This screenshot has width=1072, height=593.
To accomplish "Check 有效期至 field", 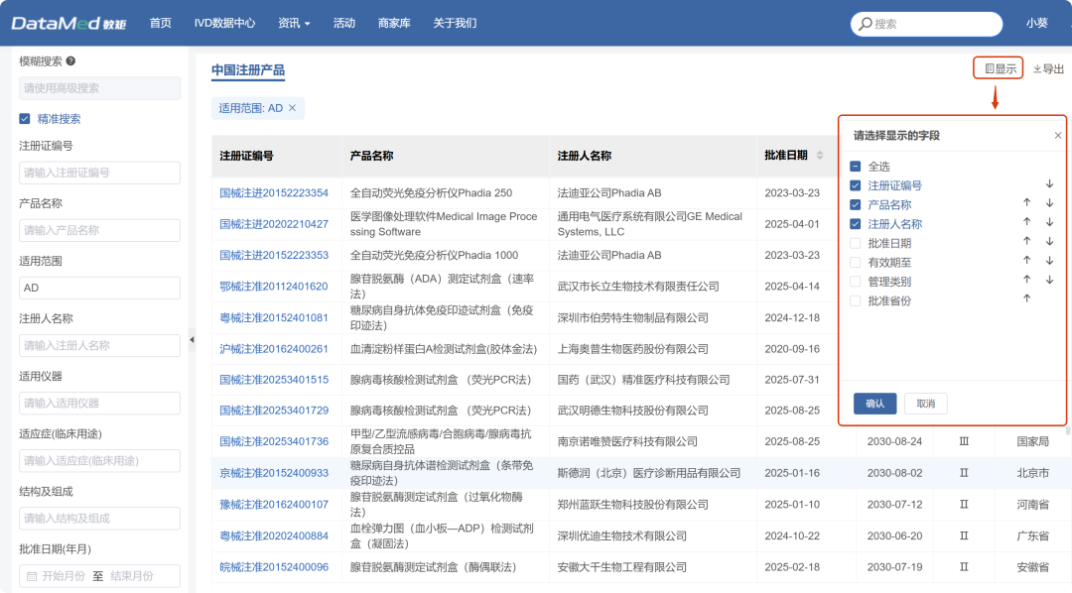I will pyautogui.click(x=856, y=262).
